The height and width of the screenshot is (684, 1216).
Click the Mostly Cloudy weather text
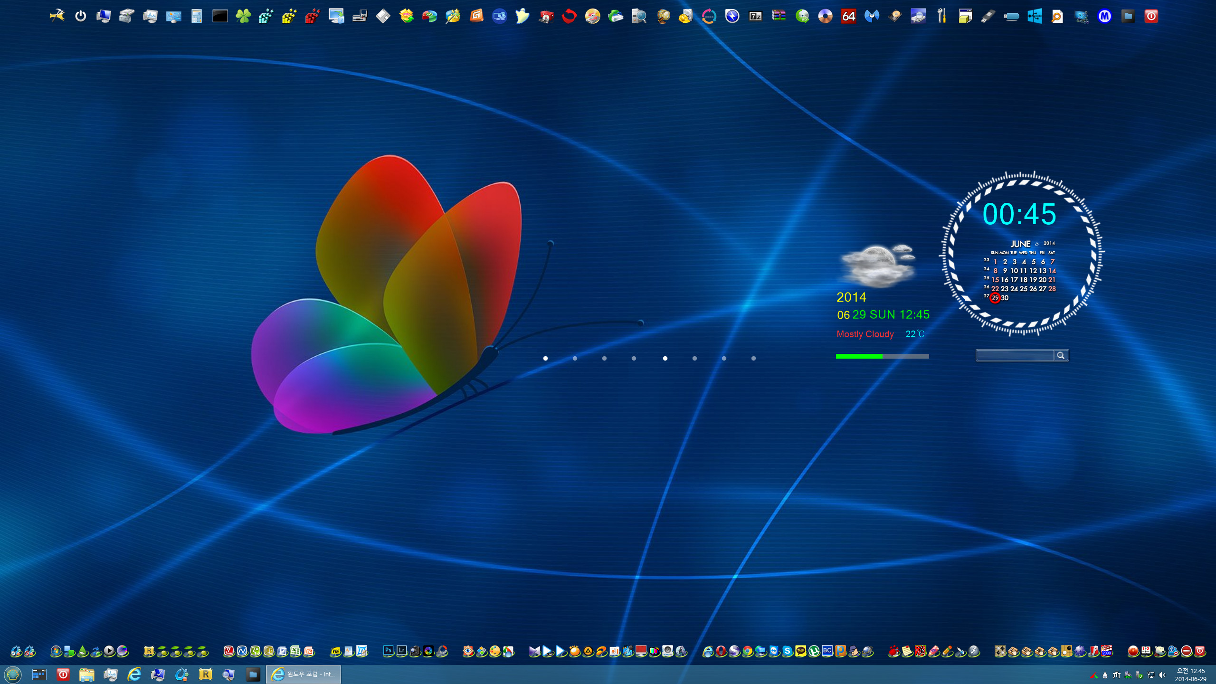click(865, 334)
